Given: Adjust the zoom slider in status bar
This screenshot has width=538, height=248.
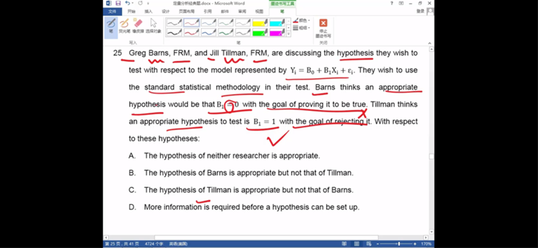Looking at the screenshot, I should tap(398, 244).
